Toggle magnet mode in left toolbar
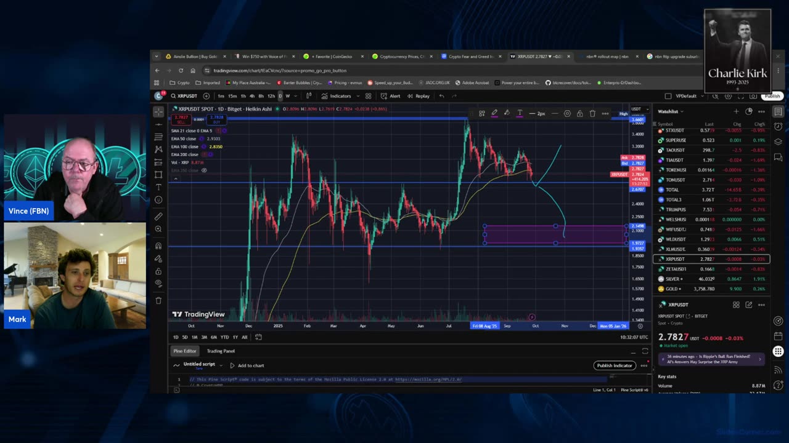Image resolution: width=789 pixels, height=443 pixels. 158,246
